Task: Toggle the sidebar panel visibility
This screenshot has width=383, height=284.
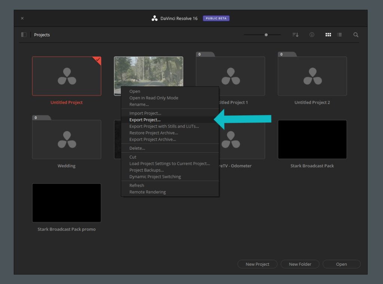Action: coord(24,34)
